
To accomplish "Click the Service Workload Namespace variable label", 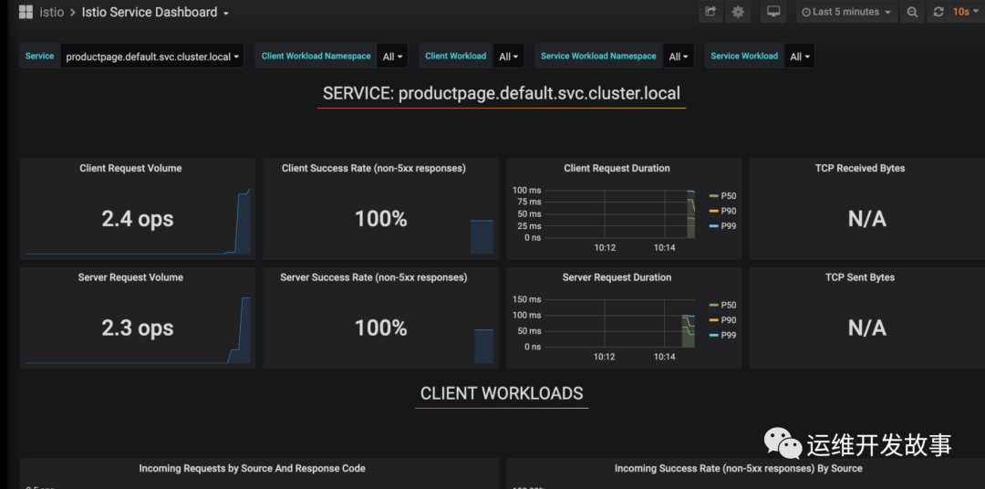I will click(x=598, y=56).
